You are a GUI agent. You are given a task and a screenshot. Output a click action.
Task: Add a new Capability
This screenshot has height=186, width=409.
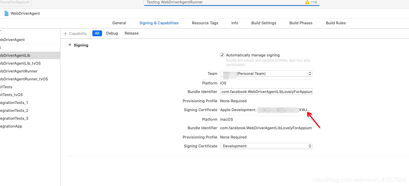pos(75,34)
